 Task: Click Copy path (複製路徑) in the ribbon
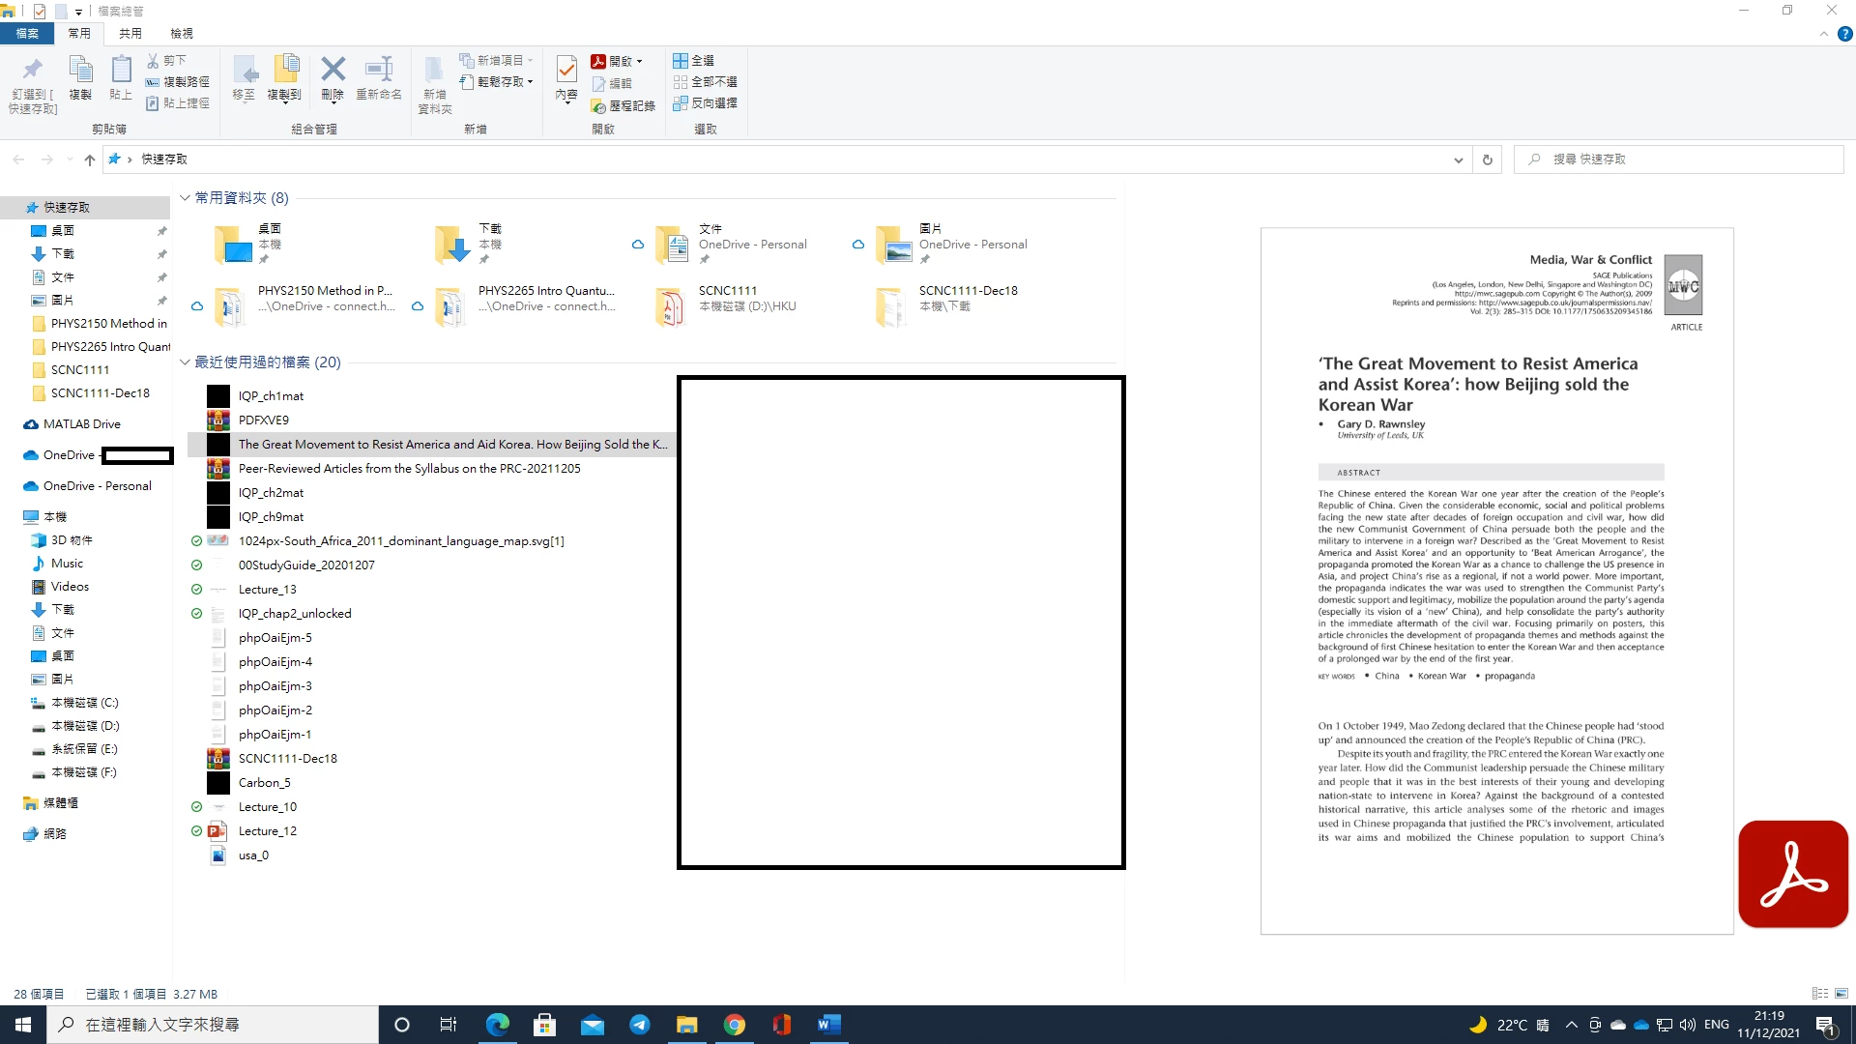178,82
